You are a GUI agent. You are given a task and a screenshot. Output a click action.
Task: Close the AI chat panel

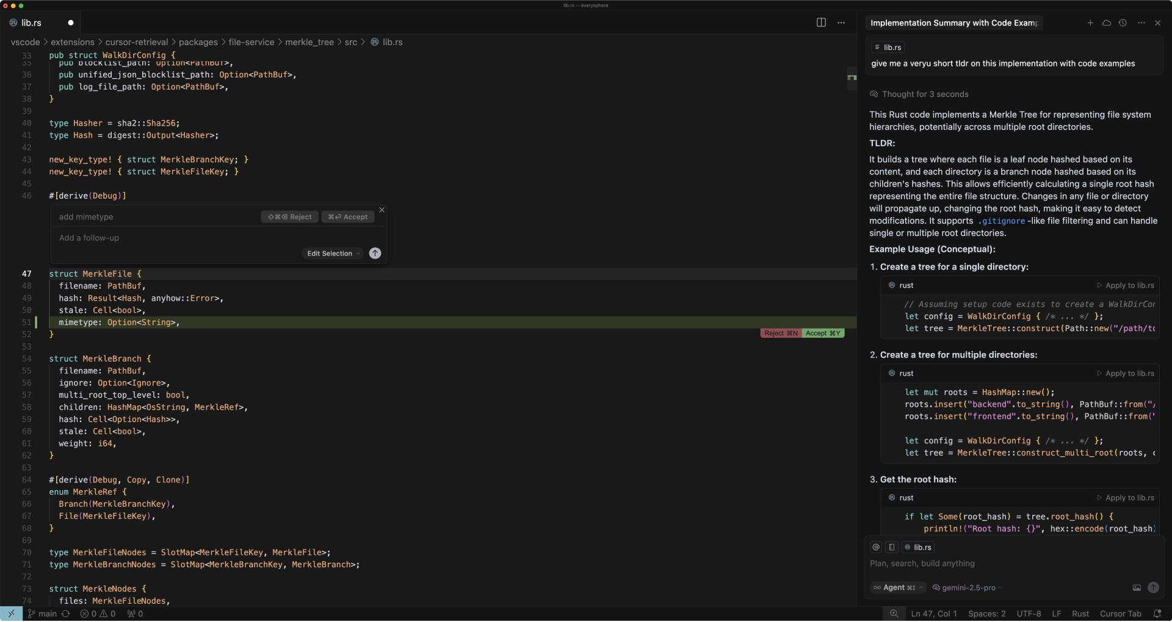[1158, 23]
